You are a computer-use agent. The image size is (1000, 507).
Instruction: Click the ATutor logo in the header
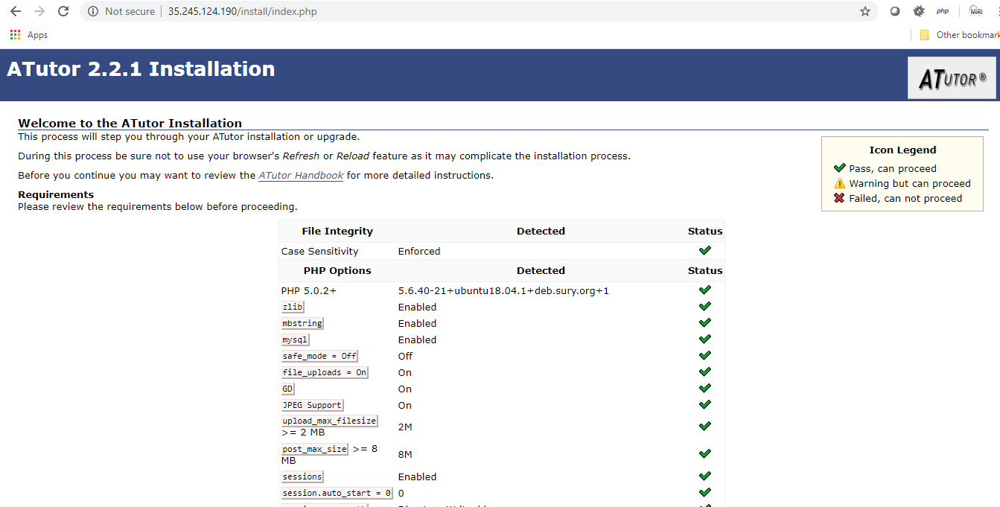(952, 77)
